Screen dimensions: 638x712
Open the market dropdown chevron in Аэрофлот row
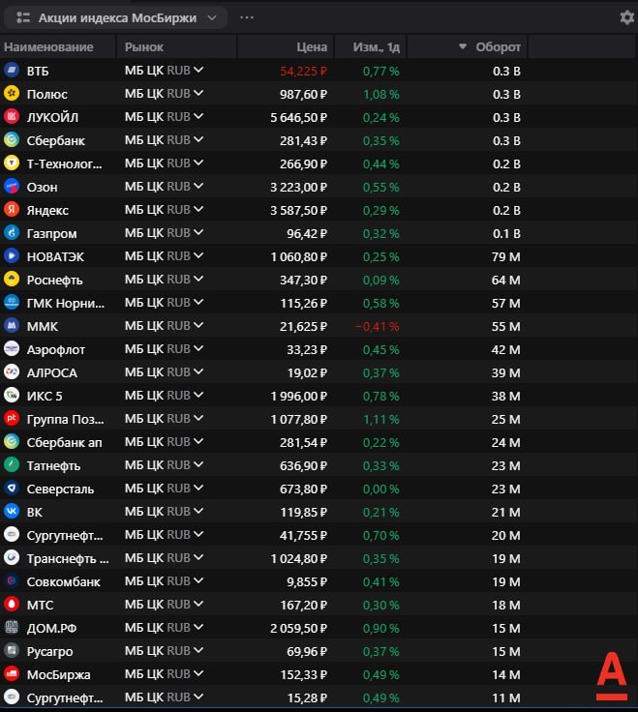198,348
